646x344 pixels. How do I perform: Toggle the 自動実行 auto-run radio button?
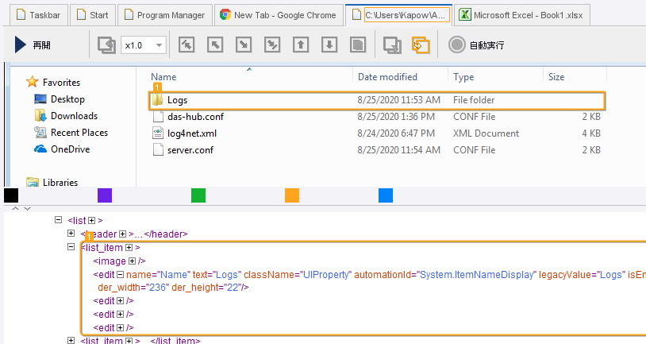(x=456, y=45)
